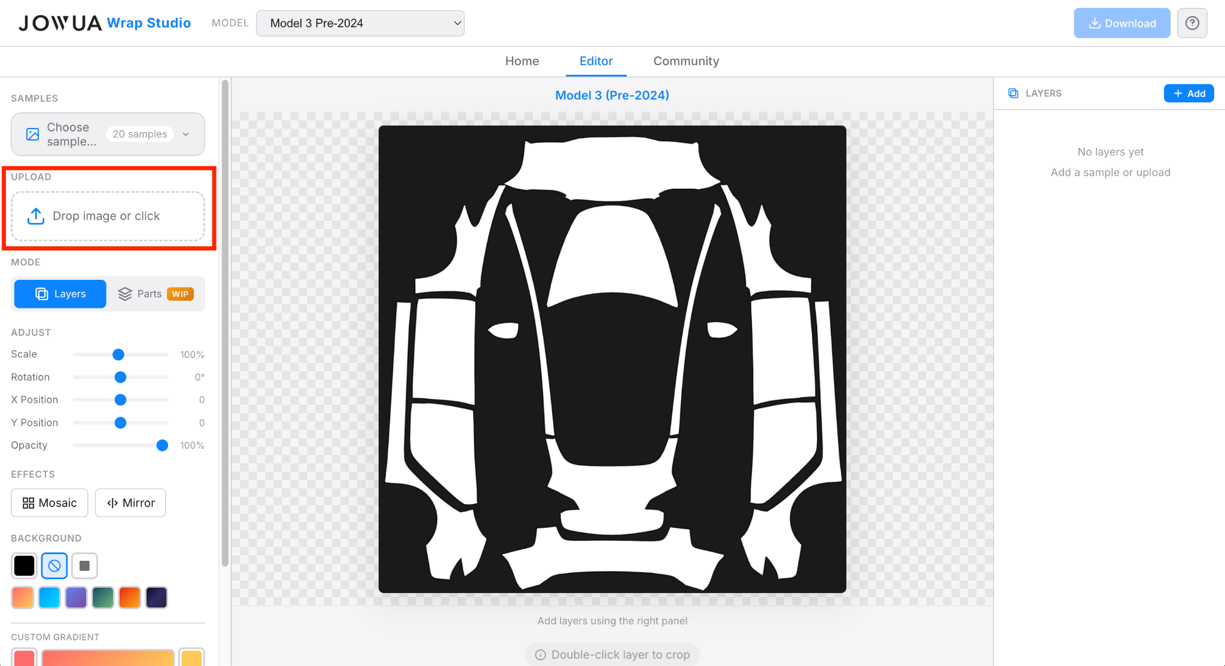This screenshot has width=1225, height=666.
Task: Apply the Mirror effect
Action: coord(130,503)
